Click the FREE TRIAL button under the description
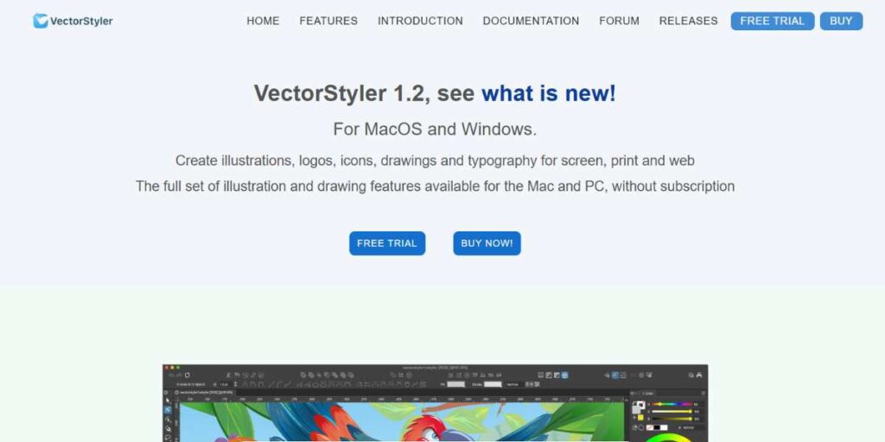Viewport: 885px width, 442px height. (387, 243)
